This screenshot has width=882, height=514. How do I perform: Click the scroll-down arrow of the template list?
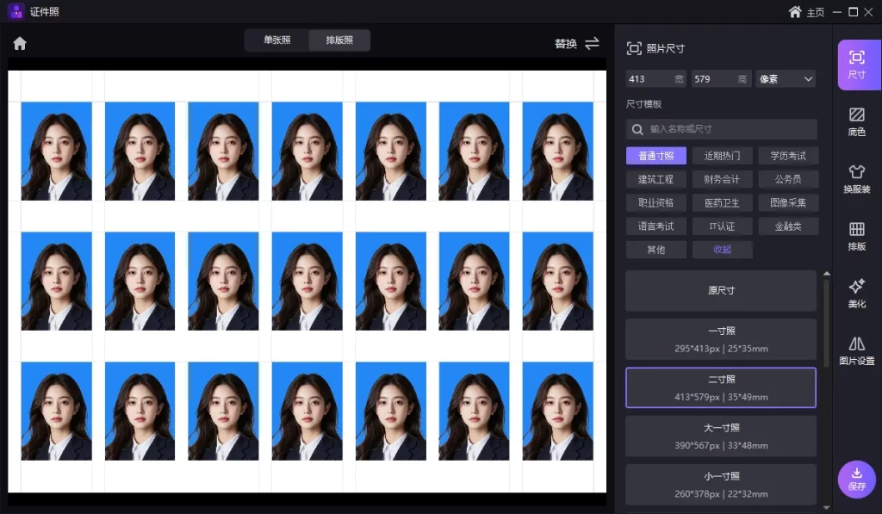point(827,507)
